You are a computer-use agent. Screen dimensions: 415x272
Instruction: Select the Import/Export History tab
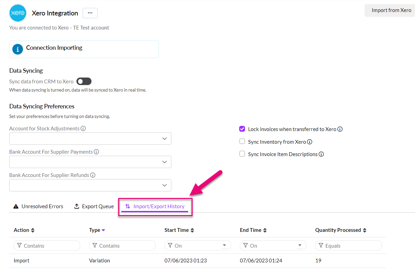click(x=155, y=206)
